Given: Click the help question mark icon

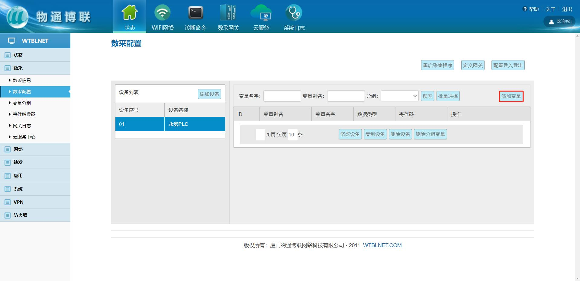Looking at the screenshot, I should coord(525,9).
